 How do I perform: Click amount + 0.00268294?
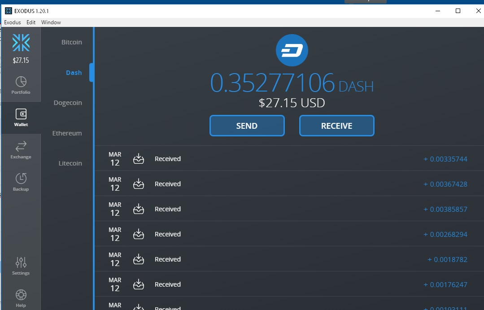445,234
